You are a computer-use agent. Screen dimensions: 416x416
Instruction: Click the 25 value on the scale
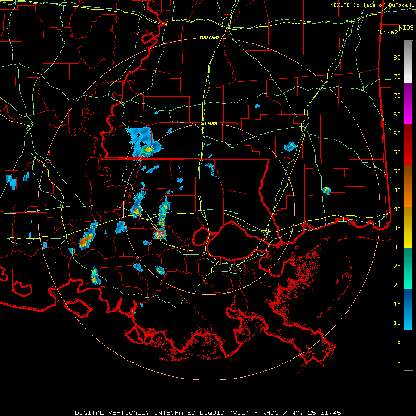pyautogui.click(x=397, y=266)
